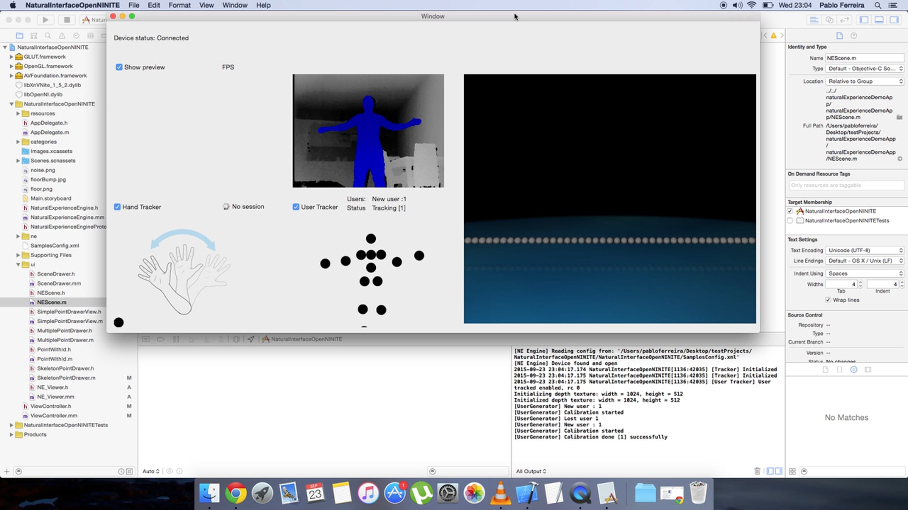
Task: Toggle the User Tracker checkbox
Action: tap(296, 207)
